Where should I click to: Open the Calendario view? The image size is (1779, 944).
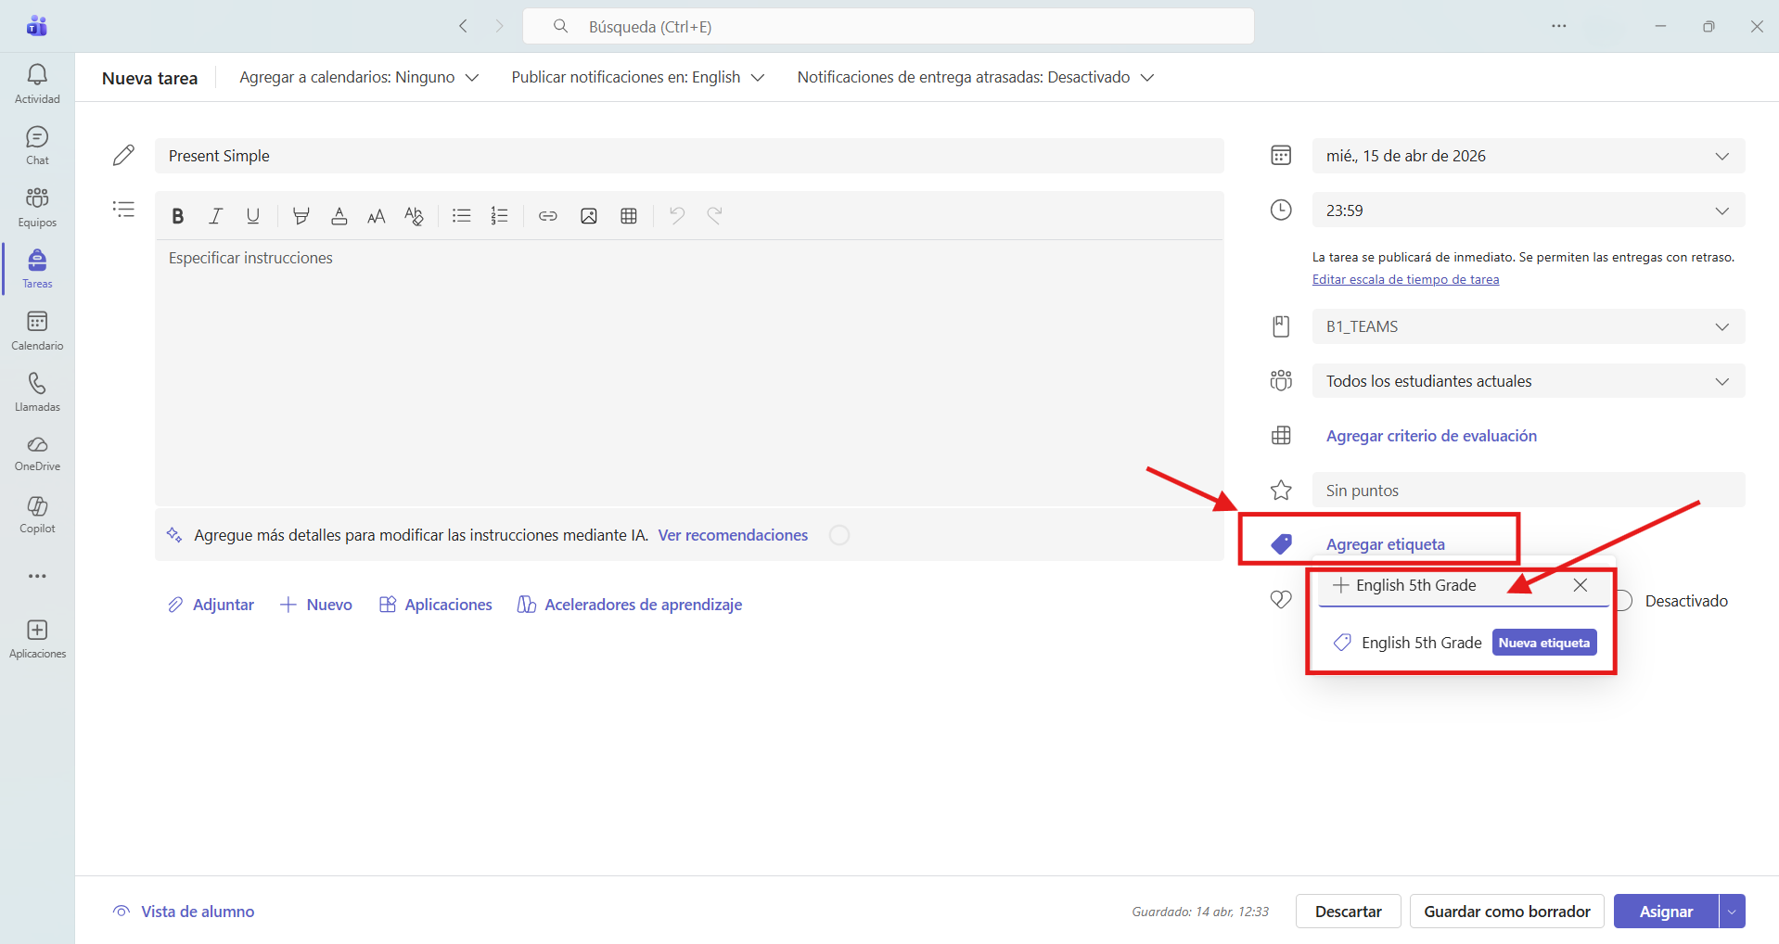pyautogui.click(x=37, y=331)
